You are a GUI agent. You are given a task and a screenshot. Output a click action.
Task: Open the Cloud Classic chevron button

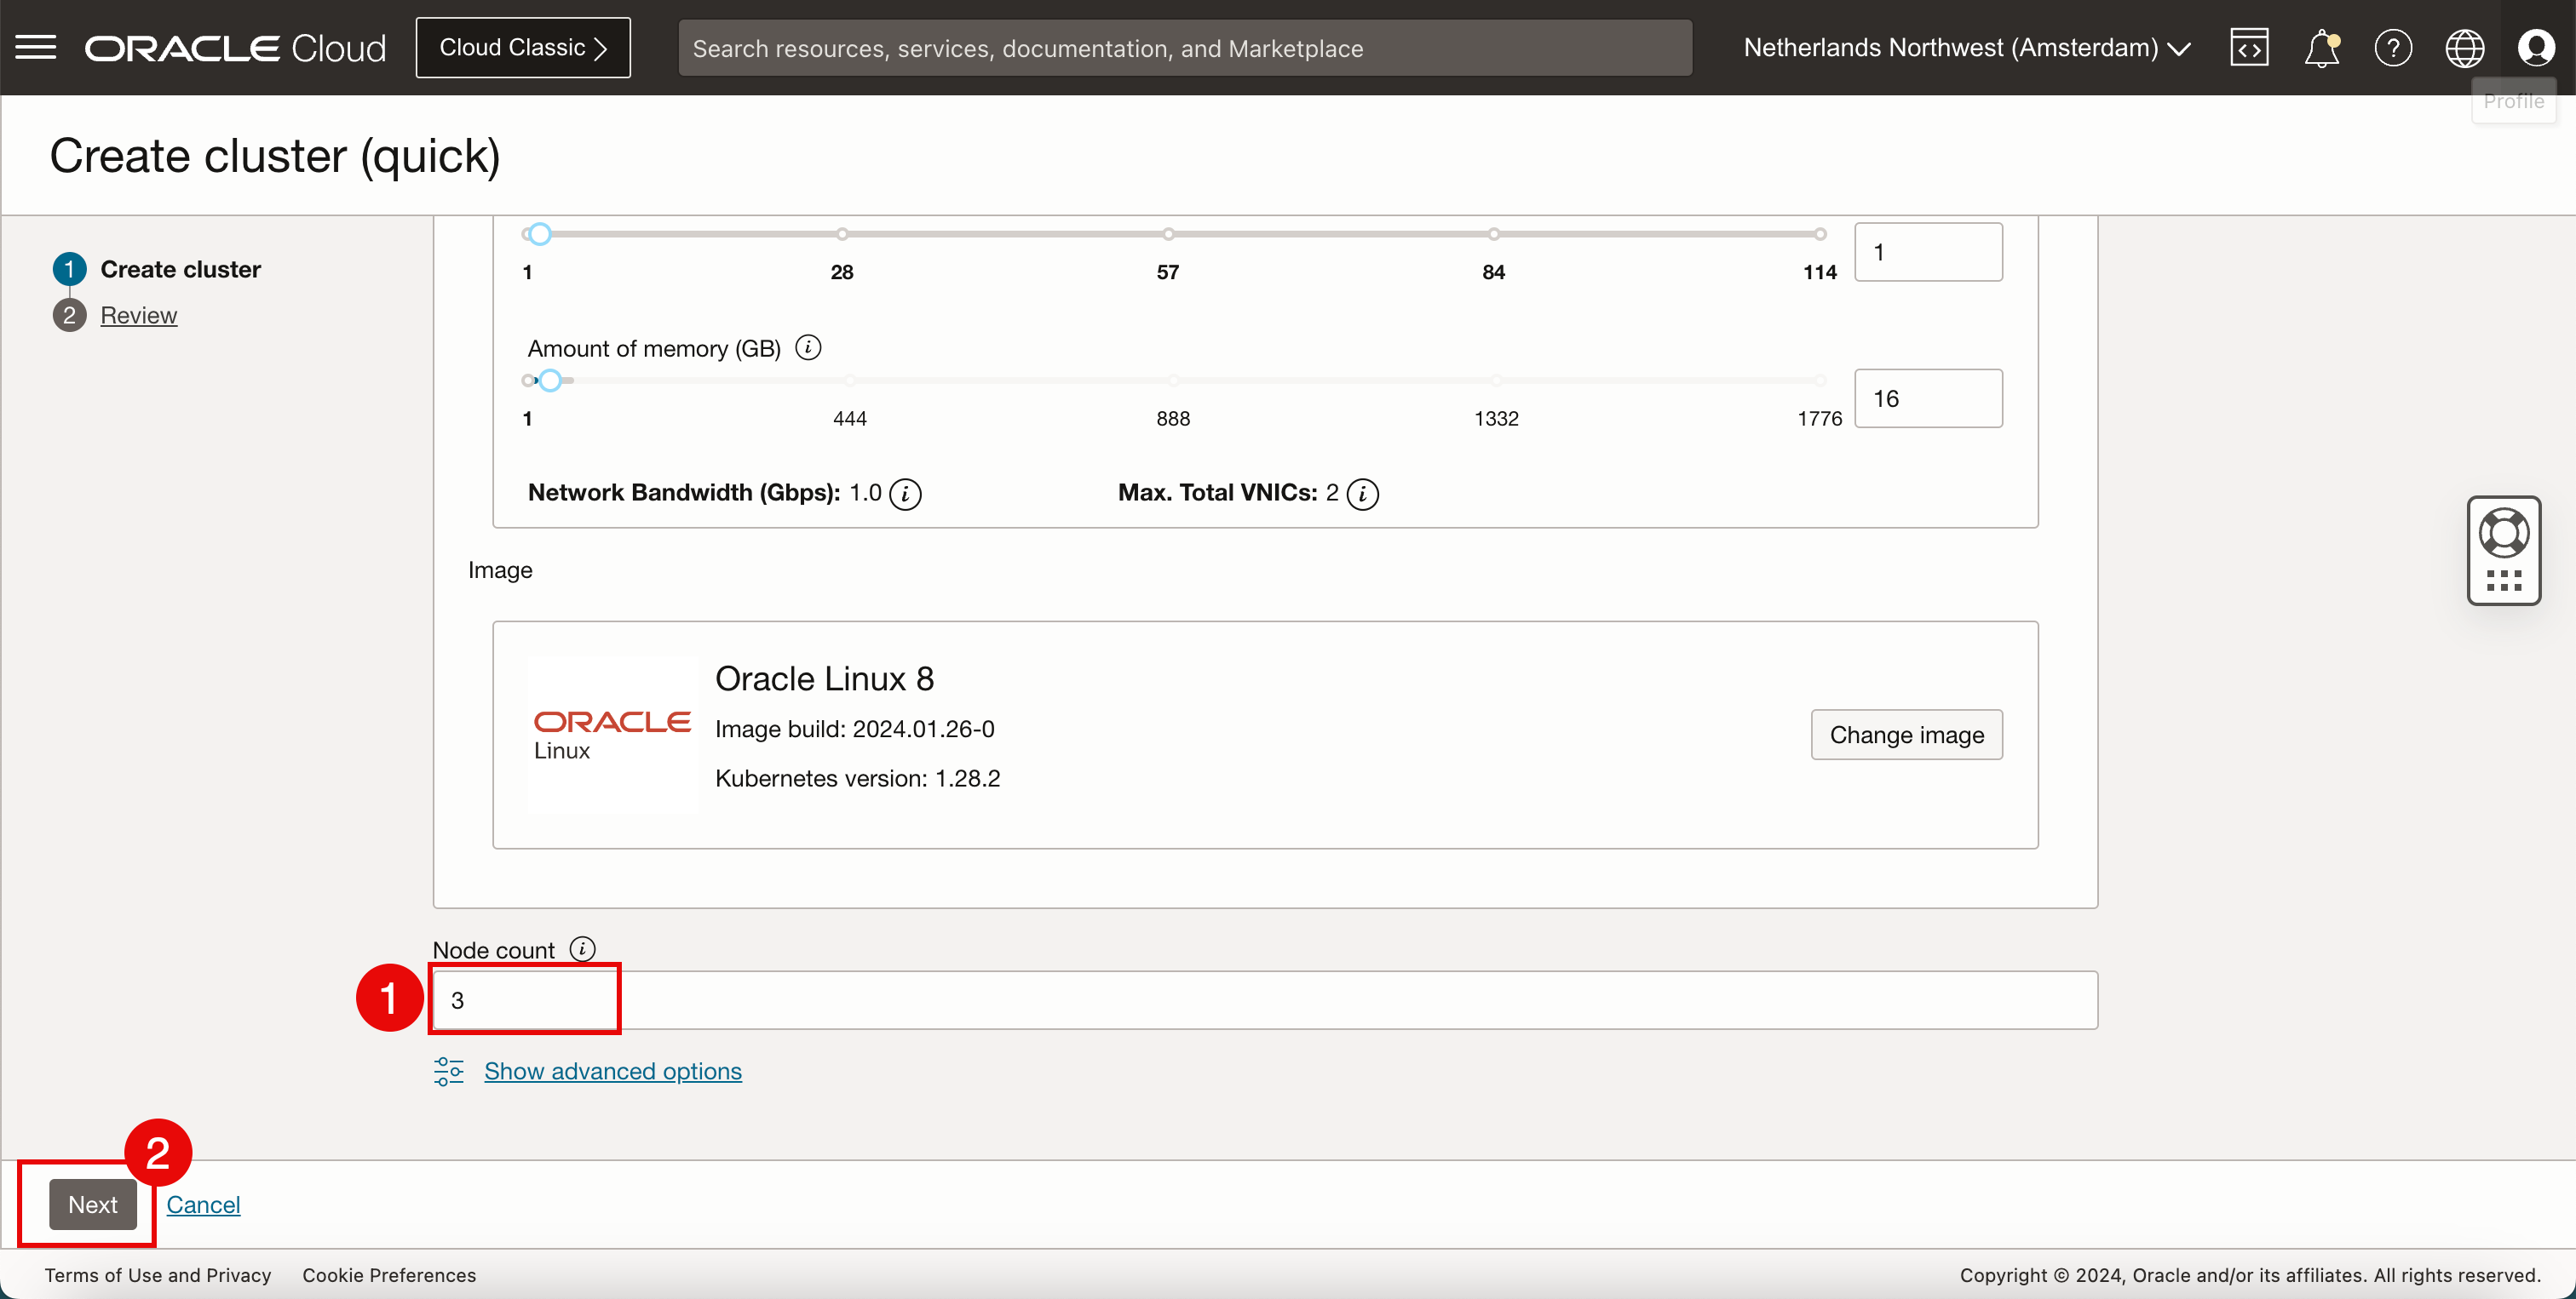click(523, 47)
